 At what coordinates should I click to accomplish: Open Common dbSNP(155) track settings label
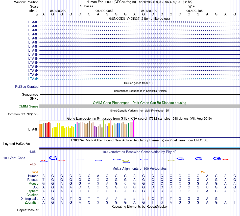(22, 114)
